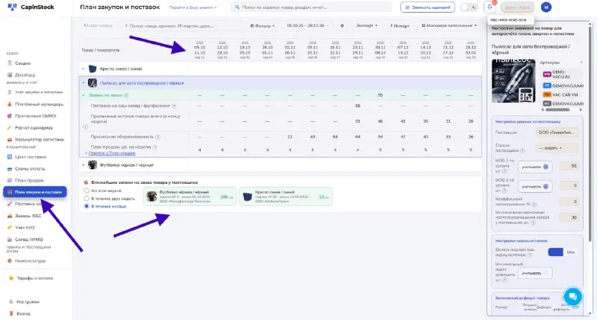
Task: Toggle учитывать for Минимальный порог дефицита
Action: pos(535,273)
